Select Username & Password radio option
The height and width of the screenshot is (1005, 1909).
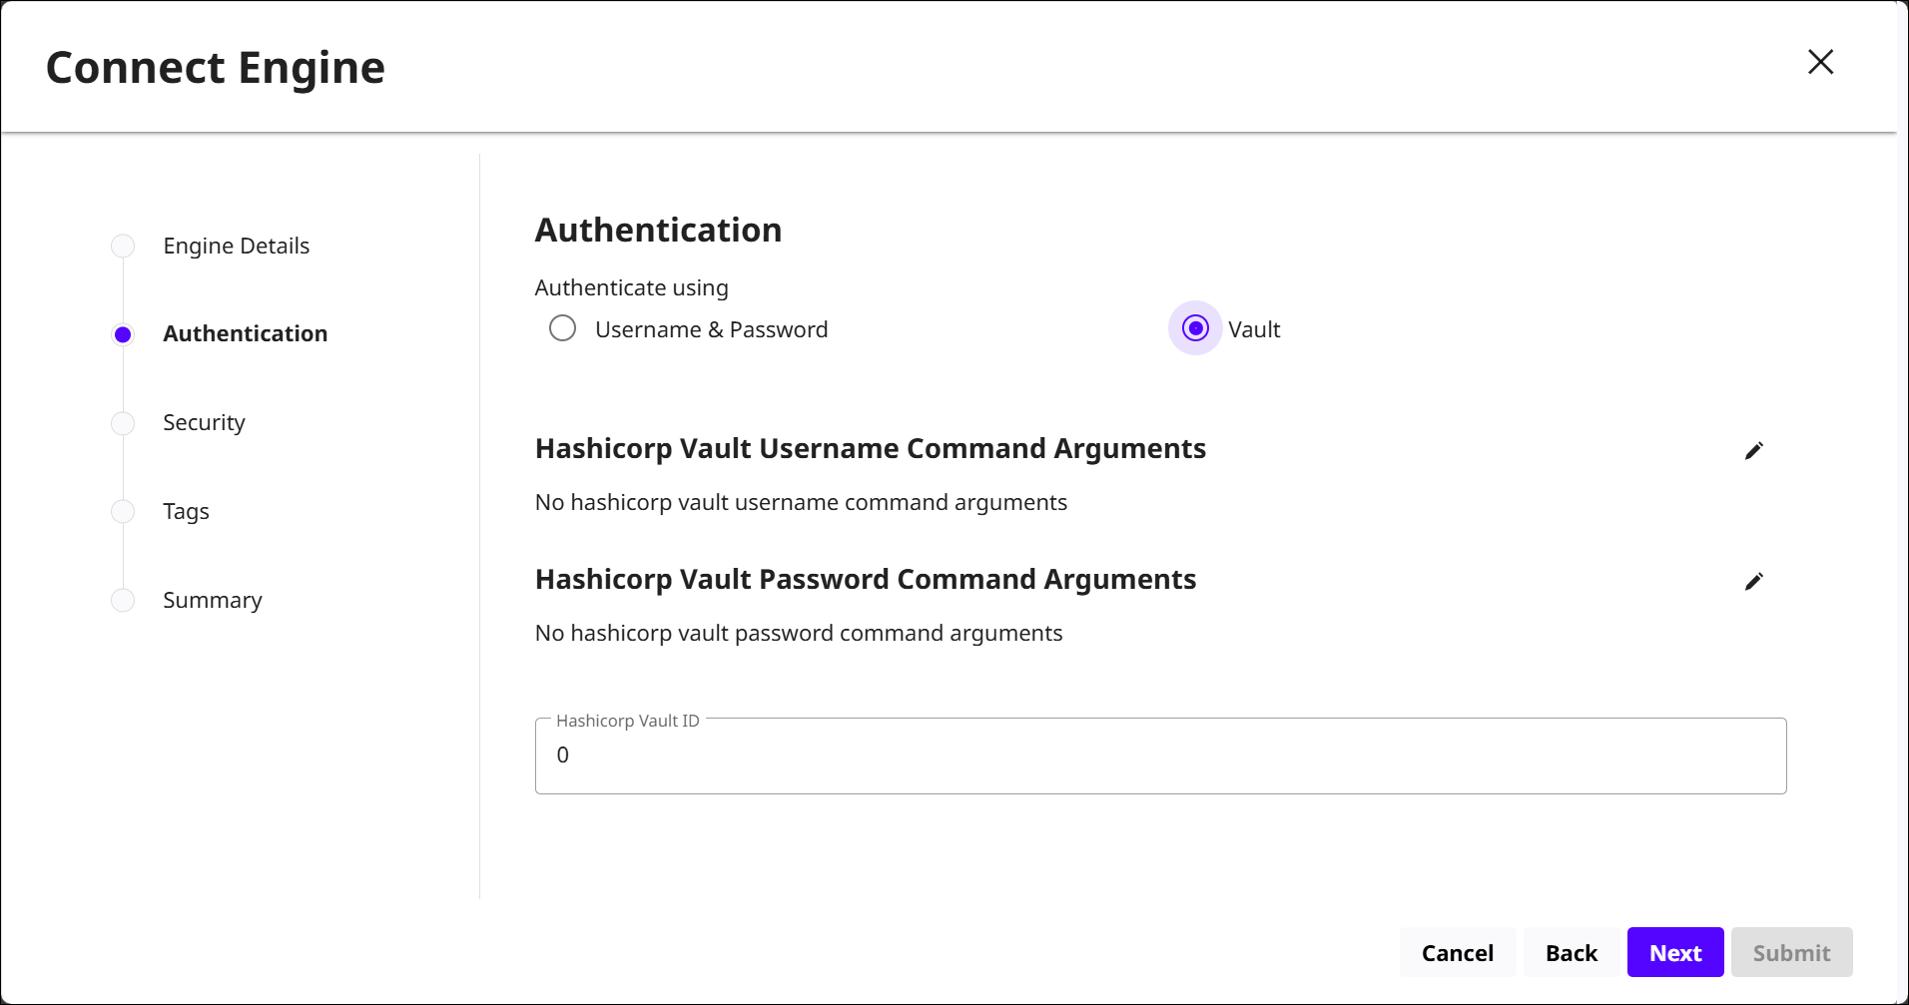pyautogui.click(x=563, y=328)
